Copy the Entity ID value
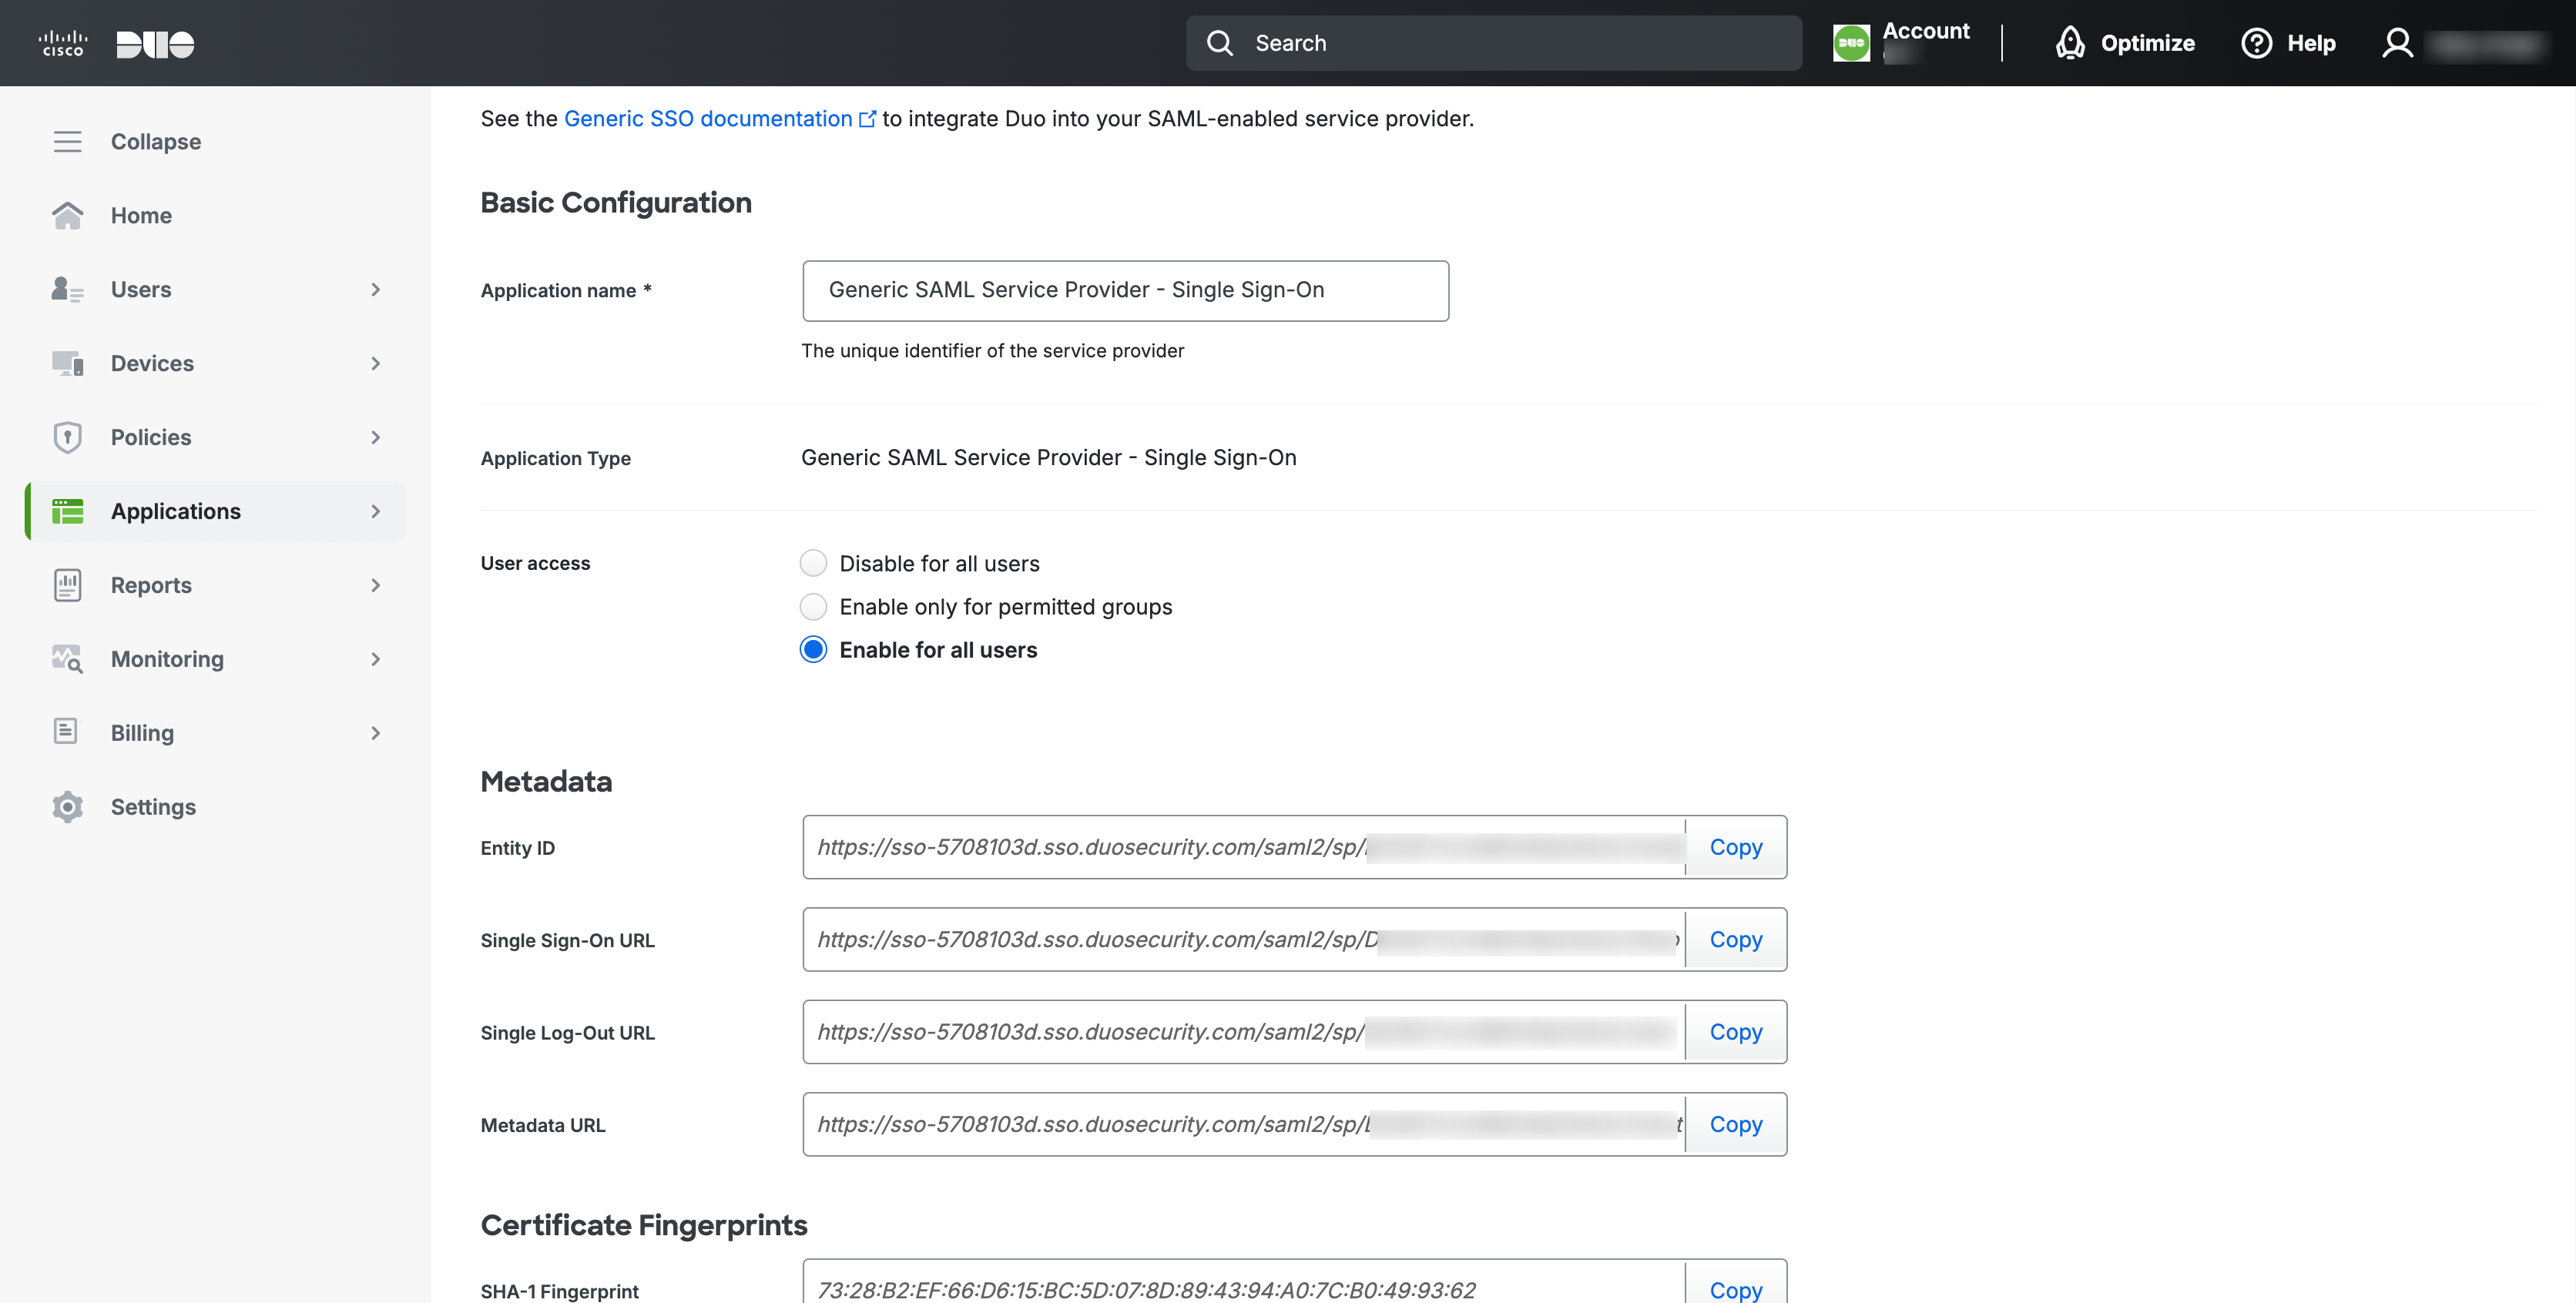The image size is (2576, 1303). point(1735,847)
